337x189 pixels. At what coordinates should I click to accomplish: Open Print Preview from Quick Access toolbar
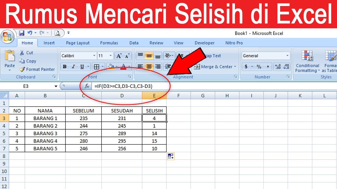point(57,33)
